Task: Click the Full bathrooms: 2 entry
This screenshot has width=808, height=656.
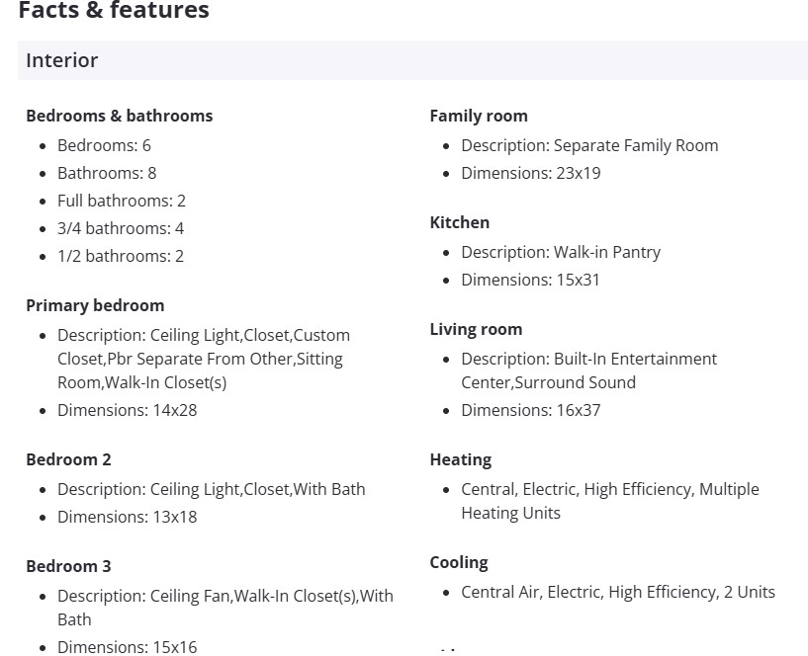Action: (x=122, y=201)
